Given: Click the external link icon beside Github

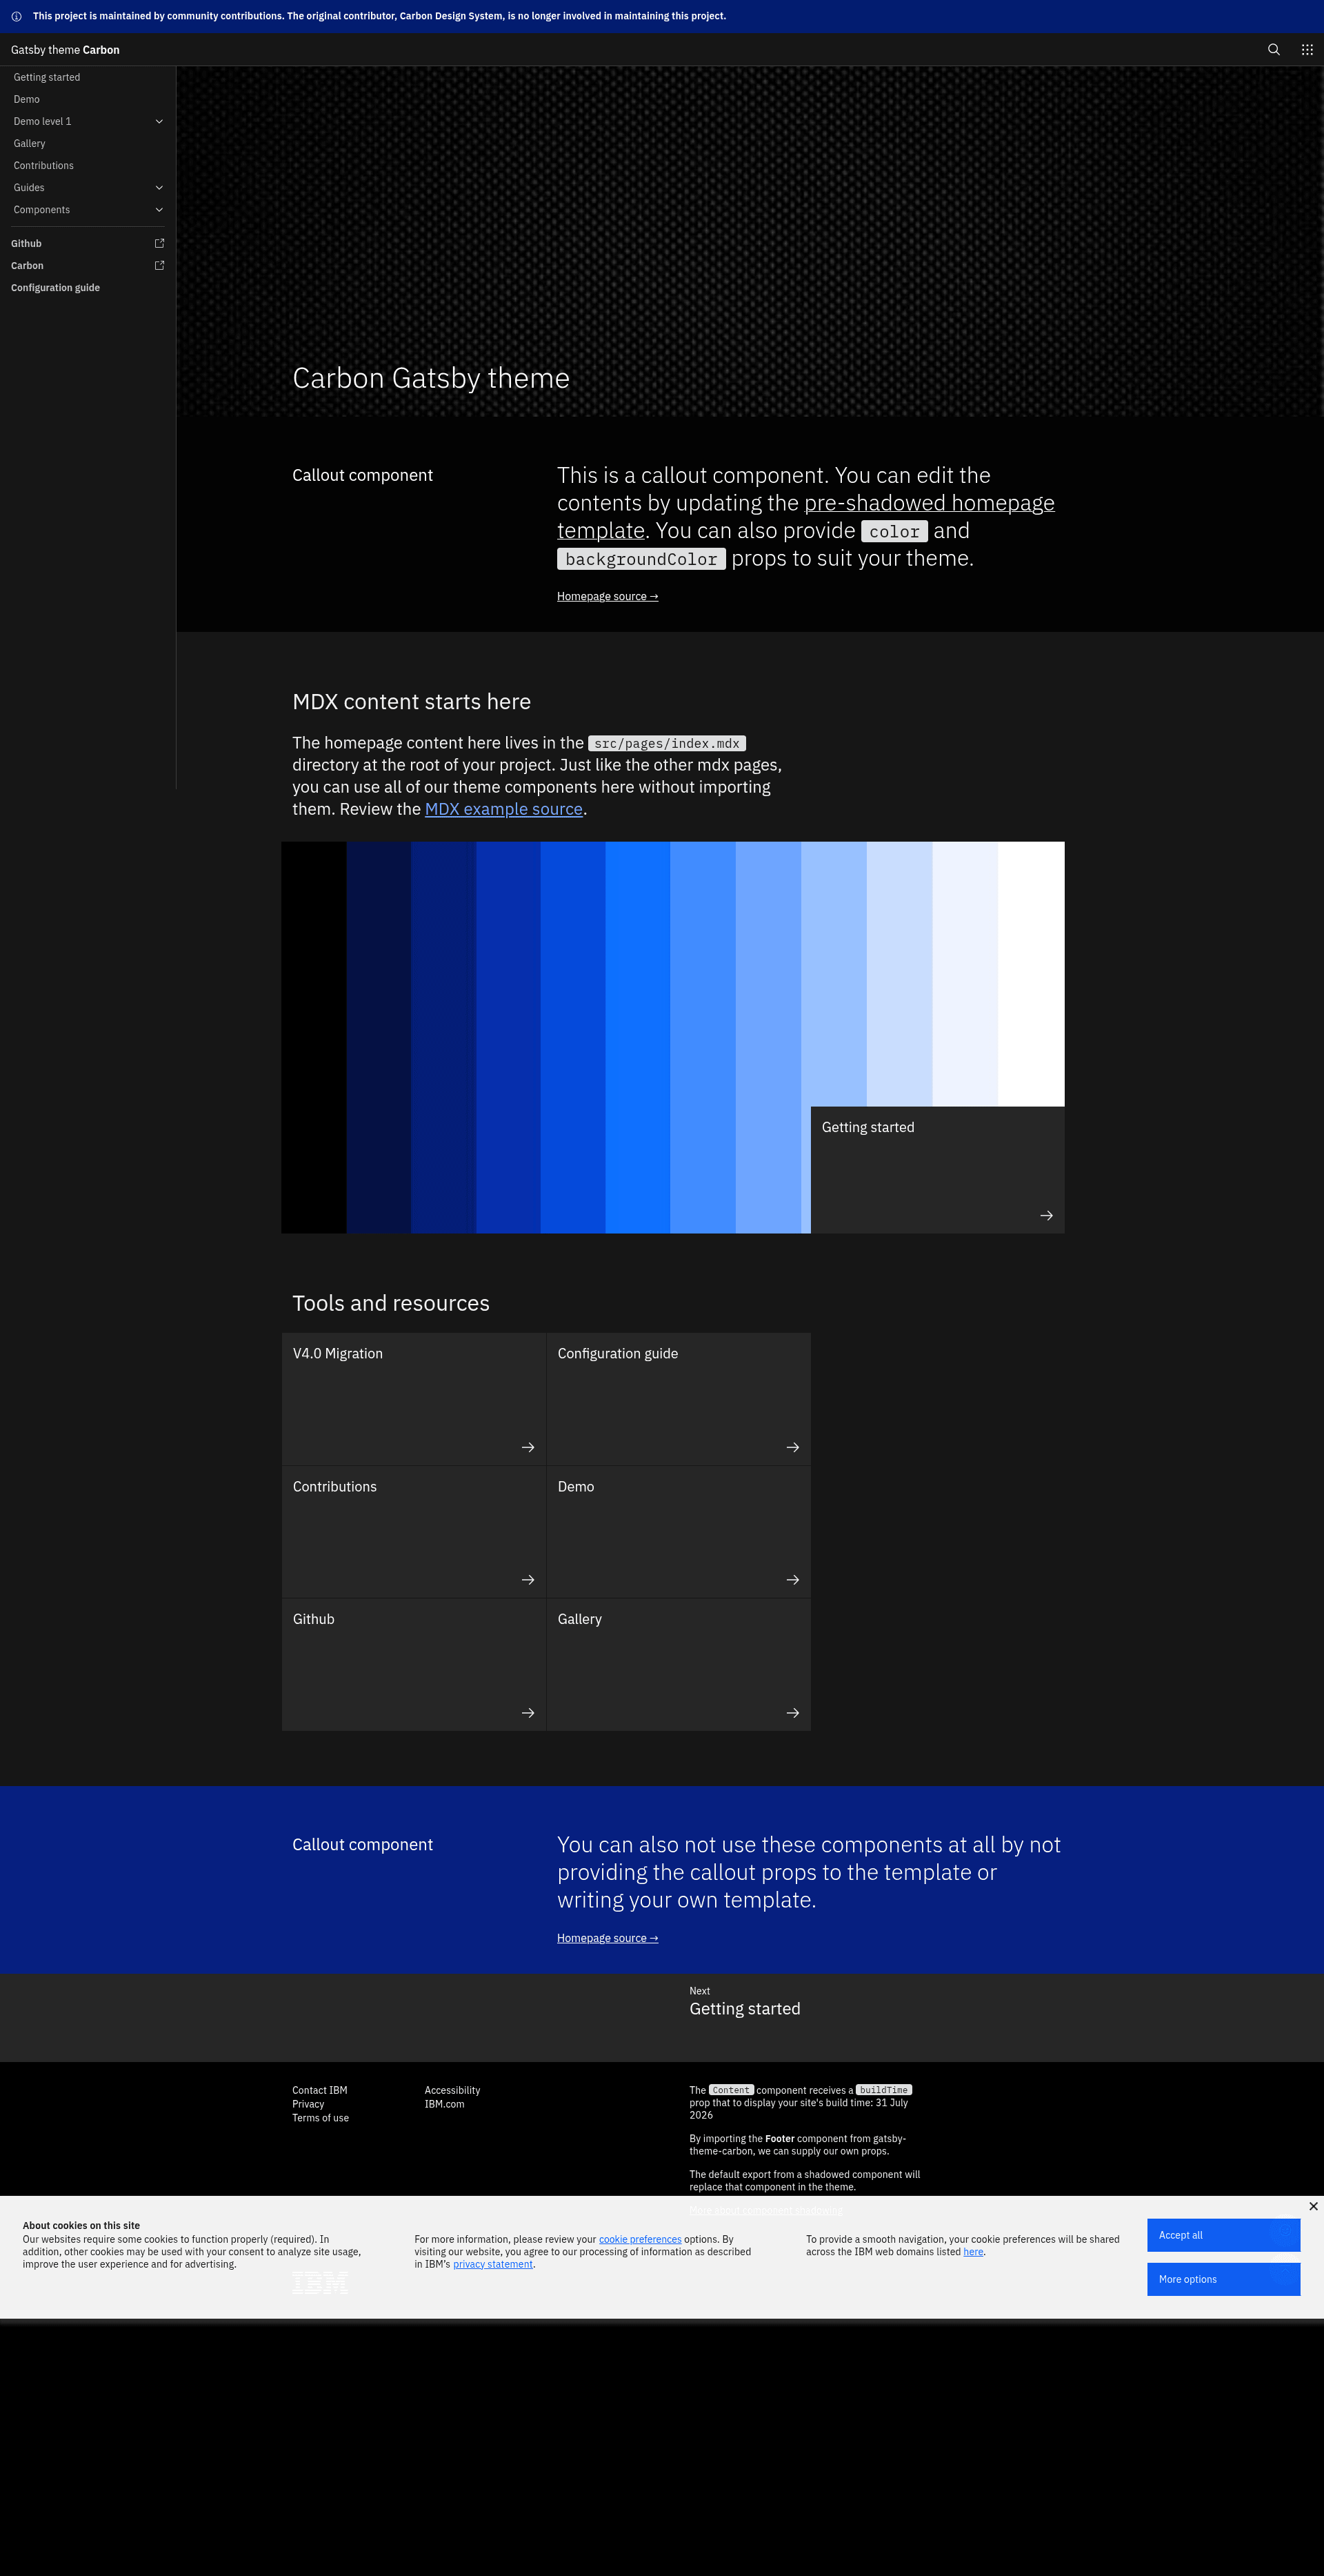Looking at the screenshot, I should pos(159,243).
